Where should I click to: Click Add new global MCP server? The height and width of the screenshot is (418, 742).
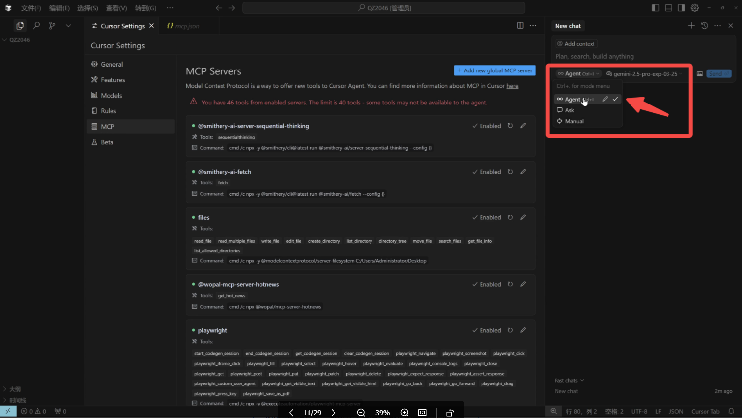point(494,70)
